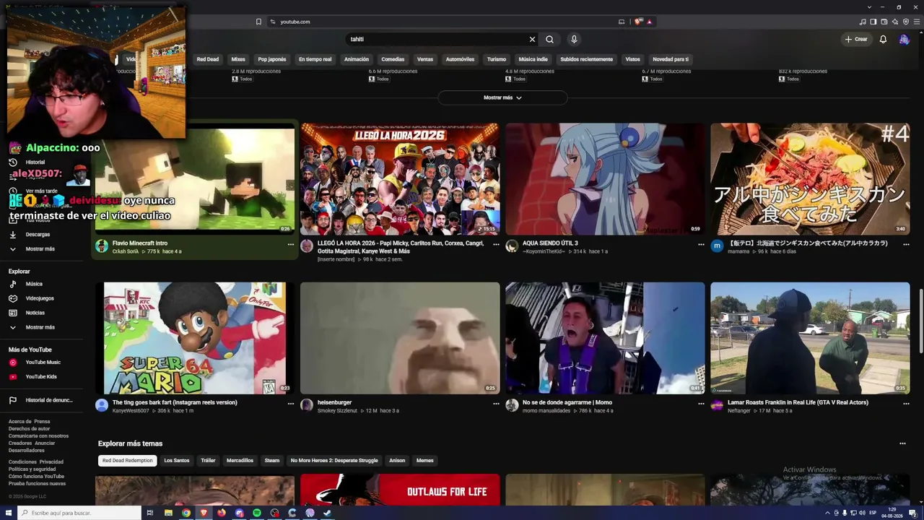
Task: Select the En tiempo real chip
Action: (315, 59)
